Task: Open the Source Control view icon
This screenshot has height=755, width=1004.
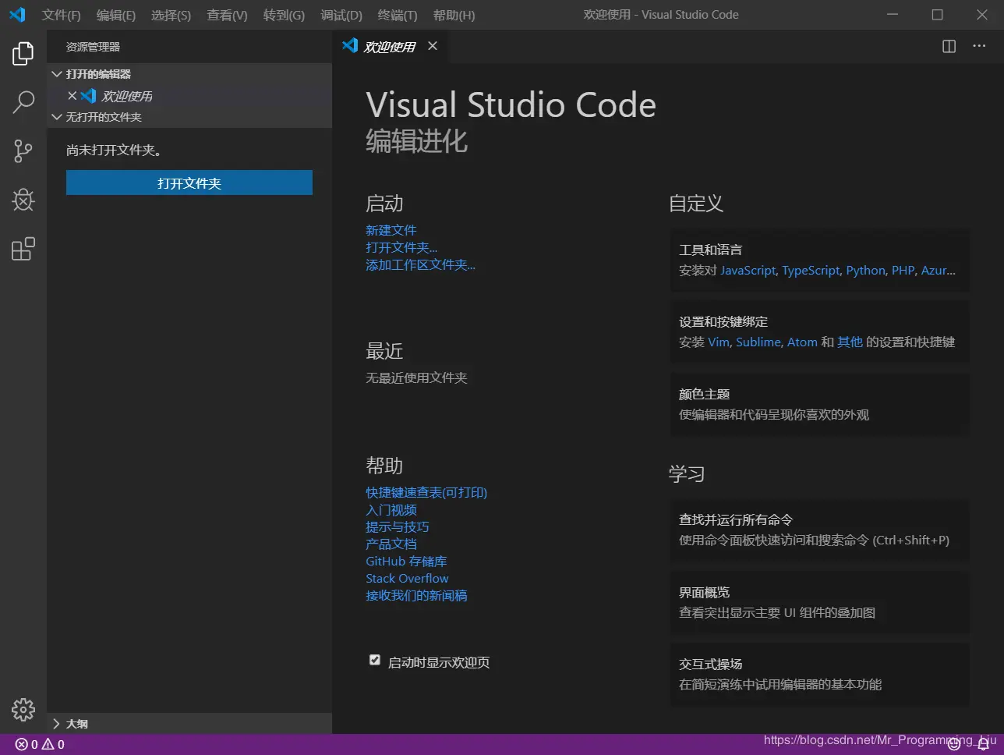Action: click(23, 151)
